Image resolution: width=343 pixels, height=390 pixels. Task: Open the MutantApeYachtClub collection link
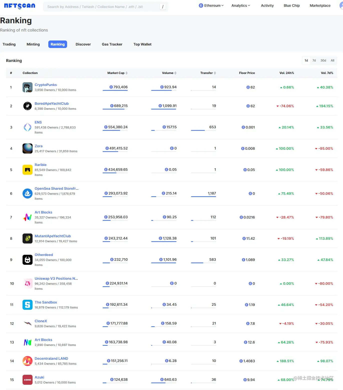53,236
